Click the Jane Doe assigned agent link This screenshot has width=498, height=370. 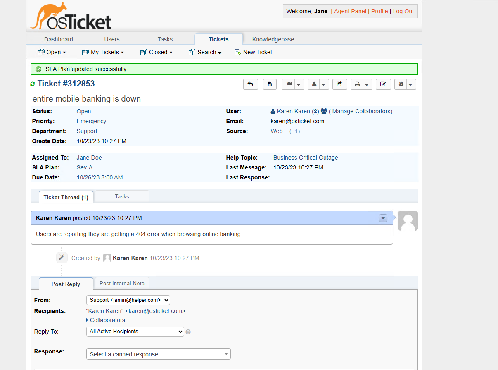(x=89, y=157)
